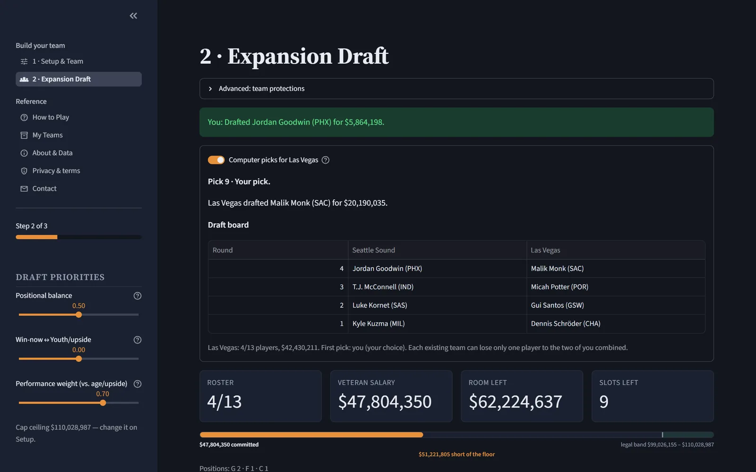756x472 pixels.
Task: Click the shield icon beside Privacy & terms
Action: pyautogui.click(x=24, y=171)
